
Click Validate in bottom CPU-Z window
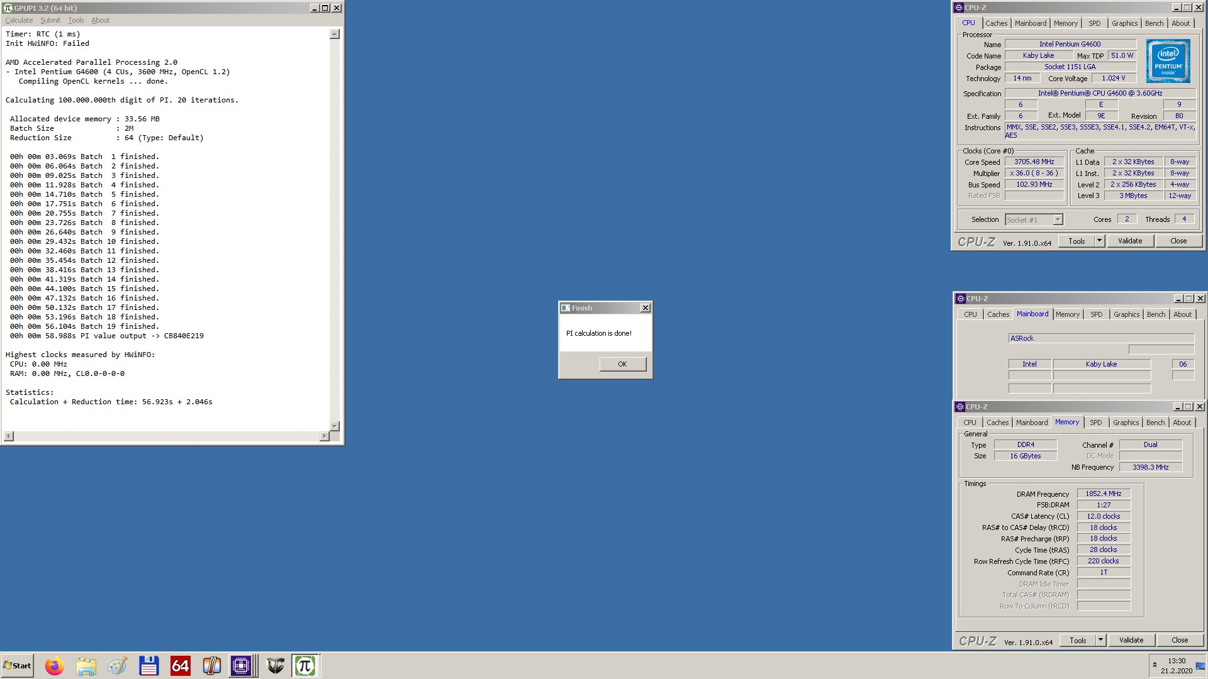pos(1131,640)
